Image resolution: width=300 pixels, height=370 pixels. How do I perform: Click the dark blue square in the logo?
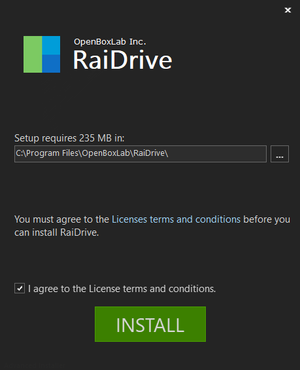point(51,64)
